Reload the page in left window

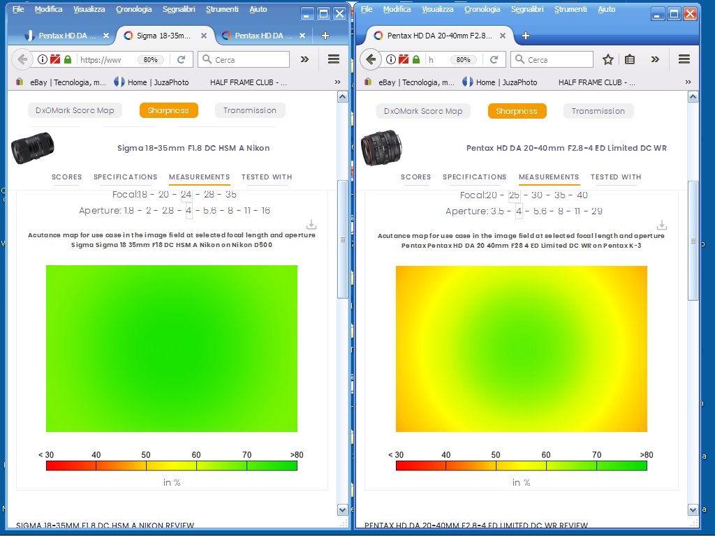[x=181, y=59]
